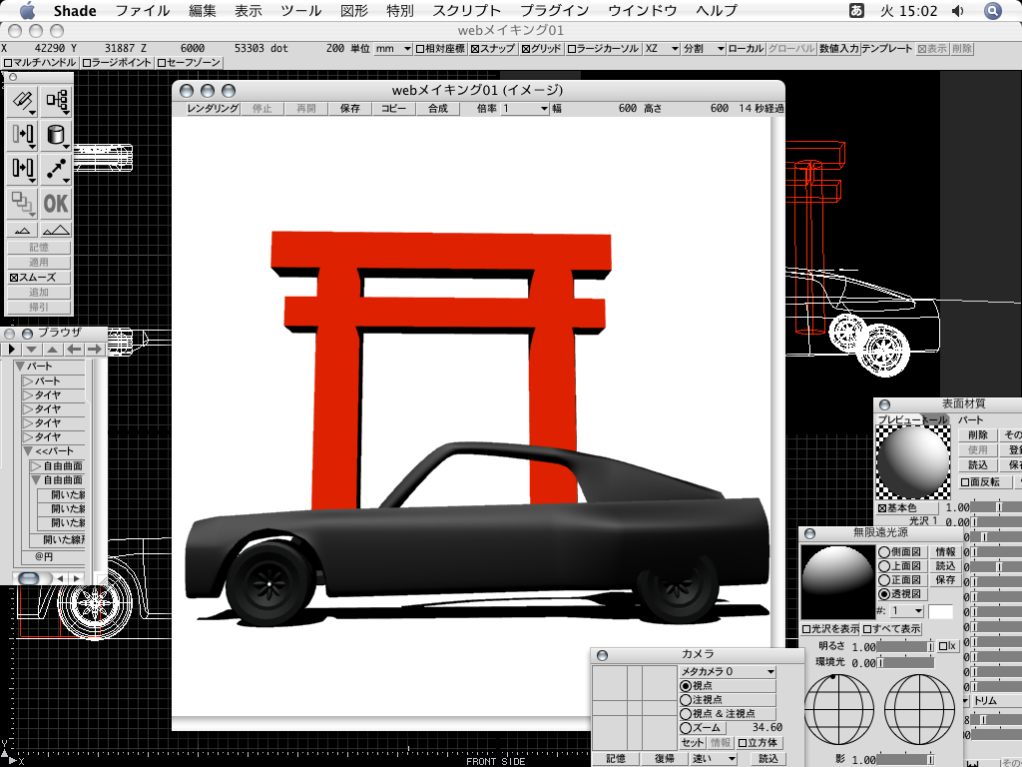Click the overlapping squares tool icon

point(23,203)
